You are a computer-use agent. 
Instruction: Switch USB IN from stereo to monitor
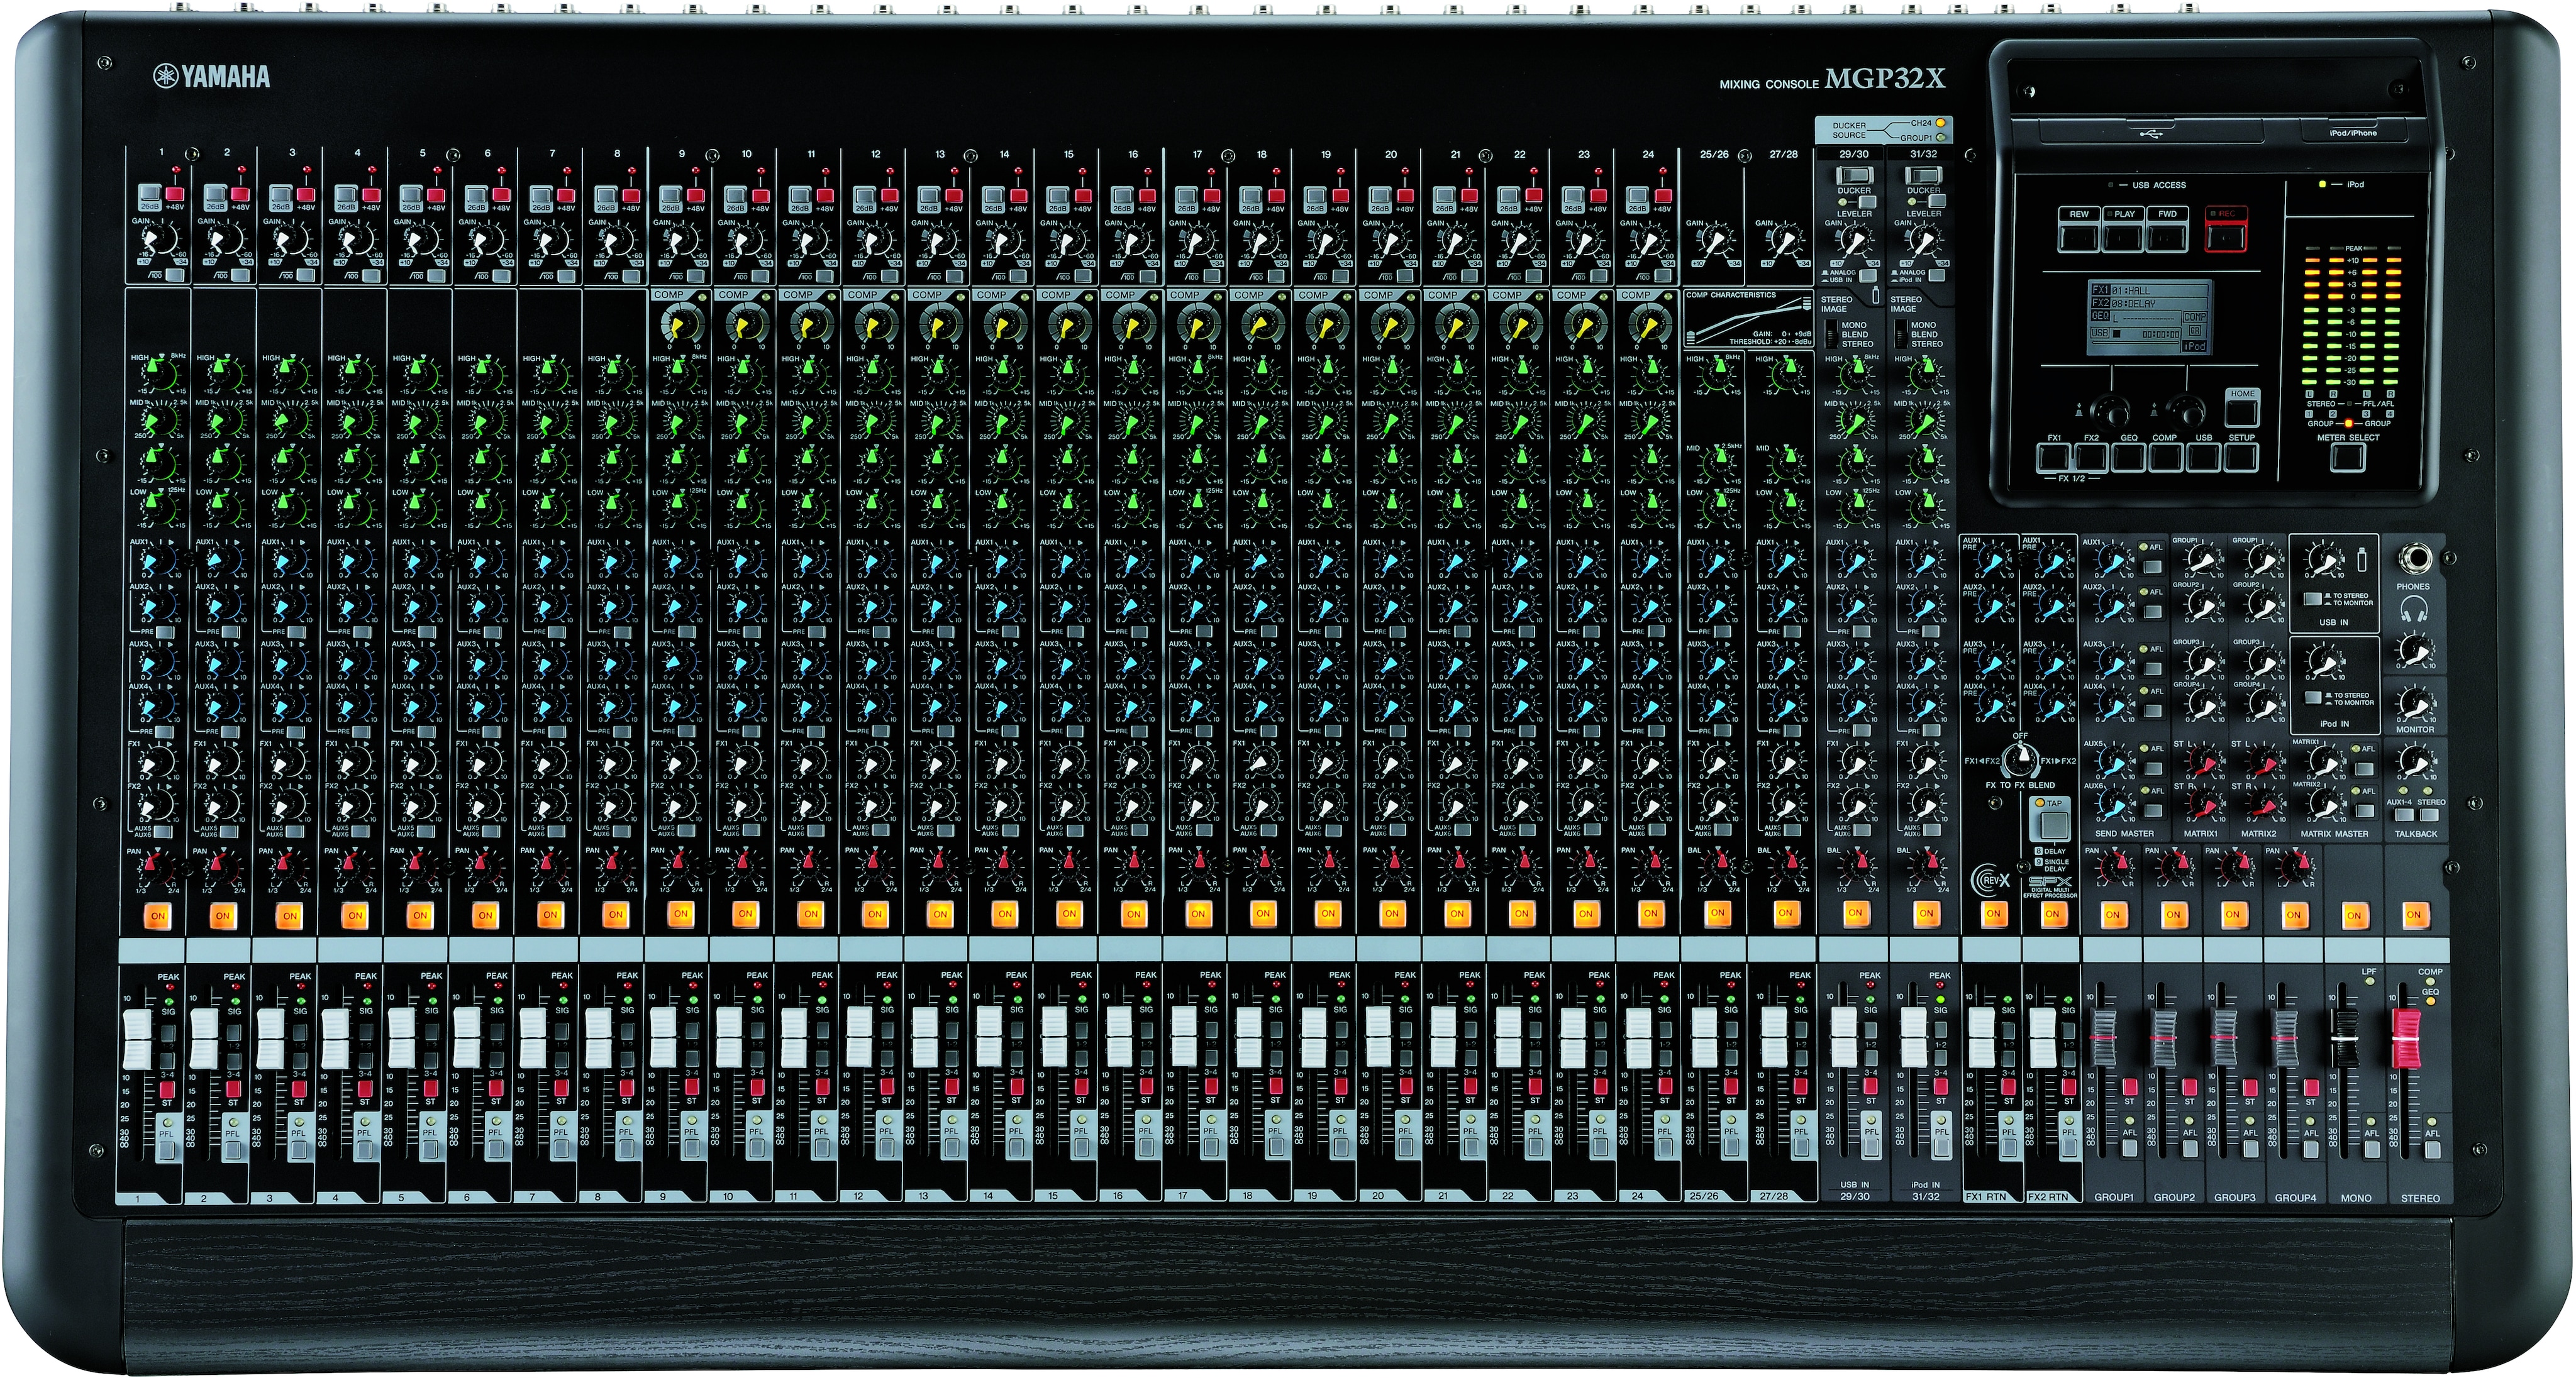(x=2313, y=600)
